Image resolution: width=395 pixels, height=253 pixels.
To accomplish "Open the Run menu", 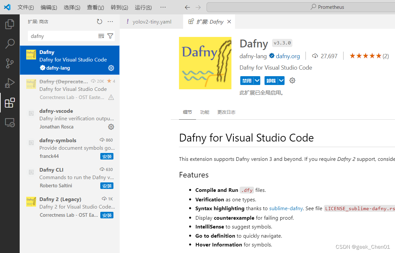I will 143,7.
